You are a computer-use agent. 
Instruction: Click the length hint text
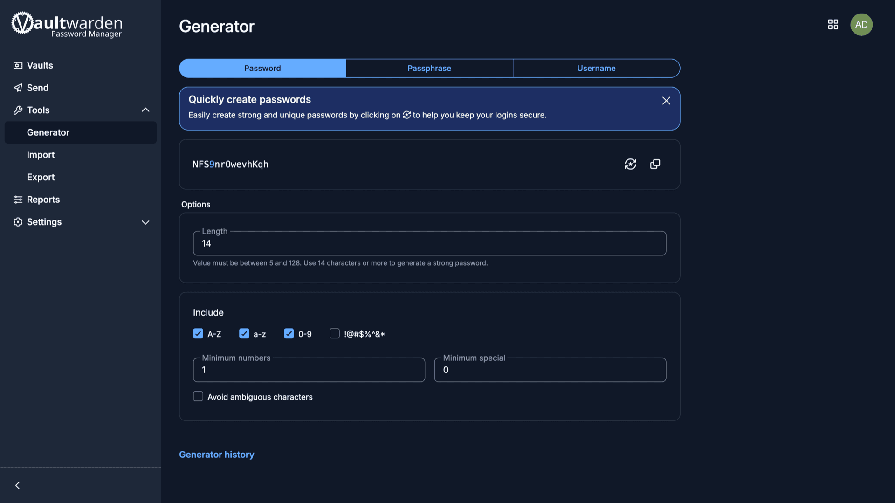click(x=340, y=263)
